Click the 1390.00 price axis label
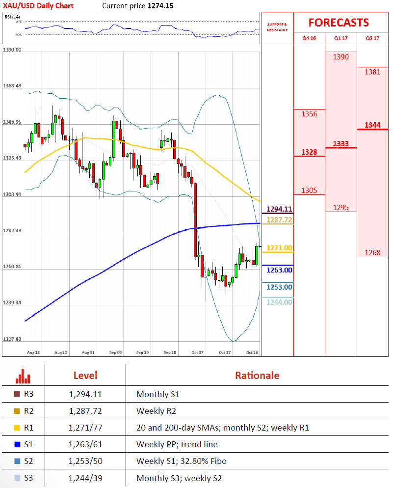Screen dimensions: 393x488 (12, 50)
